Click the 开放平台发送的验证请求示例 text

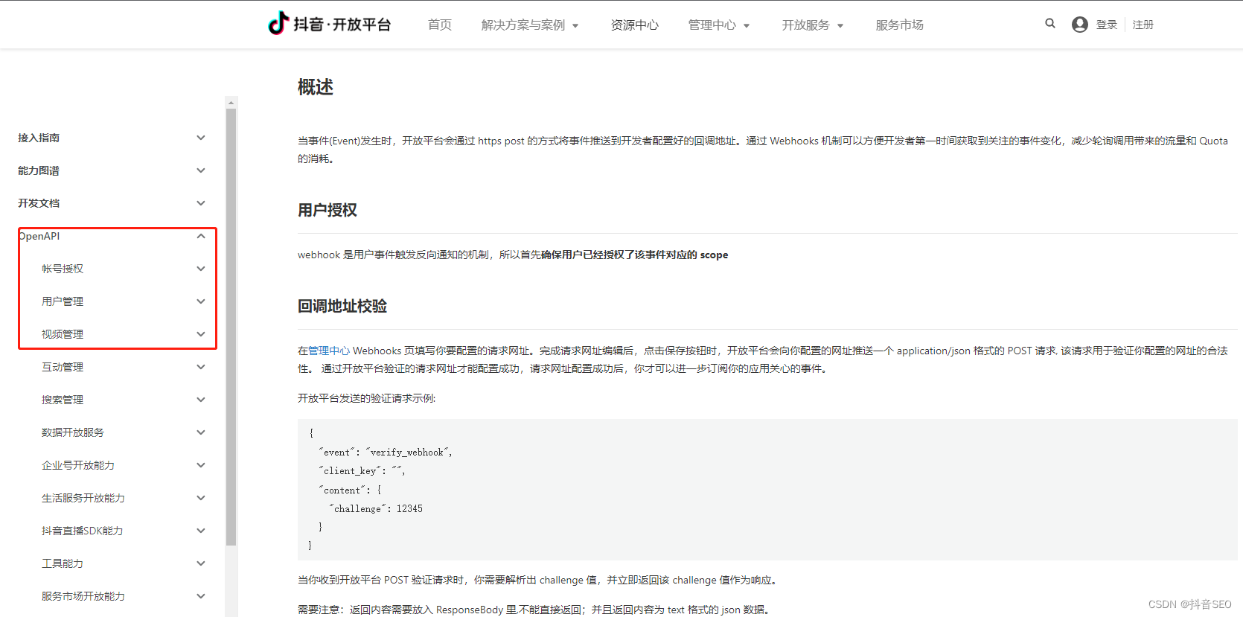click(x=367, y=398)
